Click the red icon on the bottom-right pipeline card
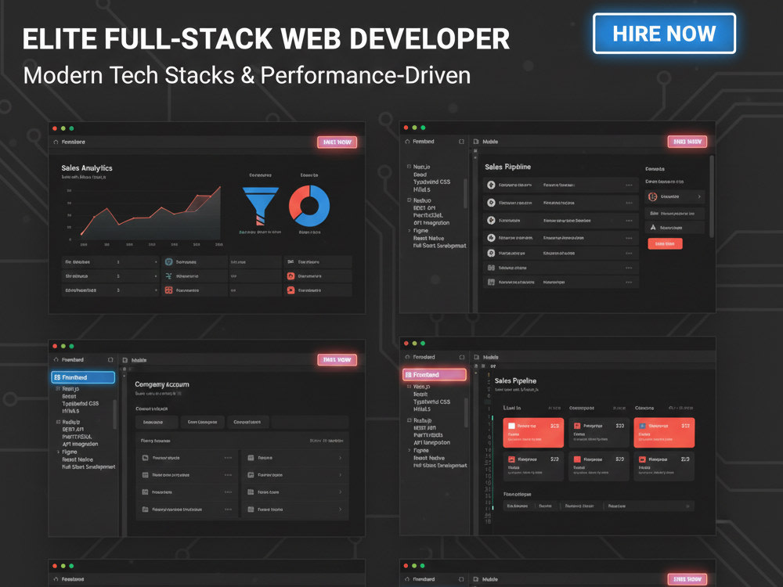Viewport: 783px width, 587px height. [642, 459]
